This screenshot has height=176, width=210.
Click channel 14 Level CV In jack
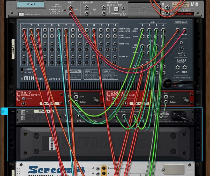pos(115,44)
